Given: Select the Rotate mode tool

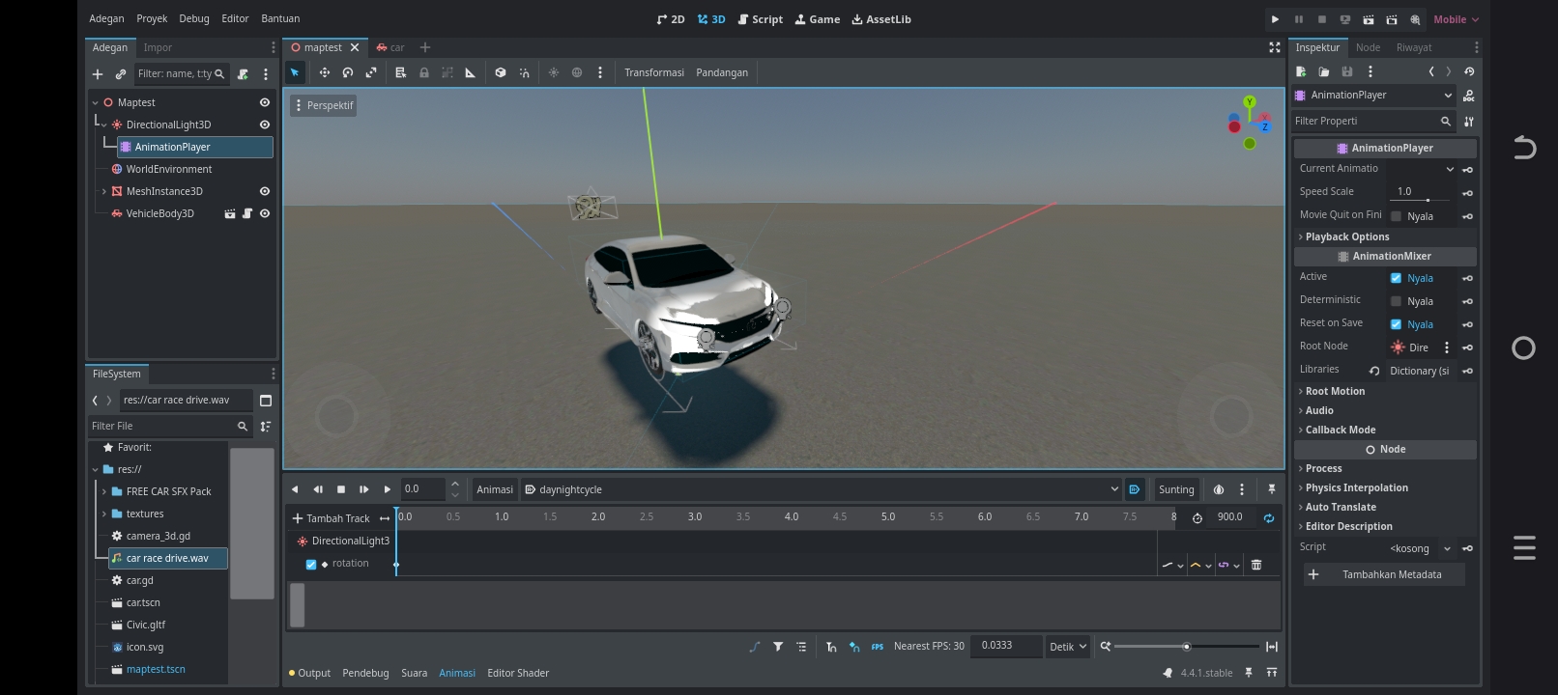Looking at the screenshot, I should 348,72.
